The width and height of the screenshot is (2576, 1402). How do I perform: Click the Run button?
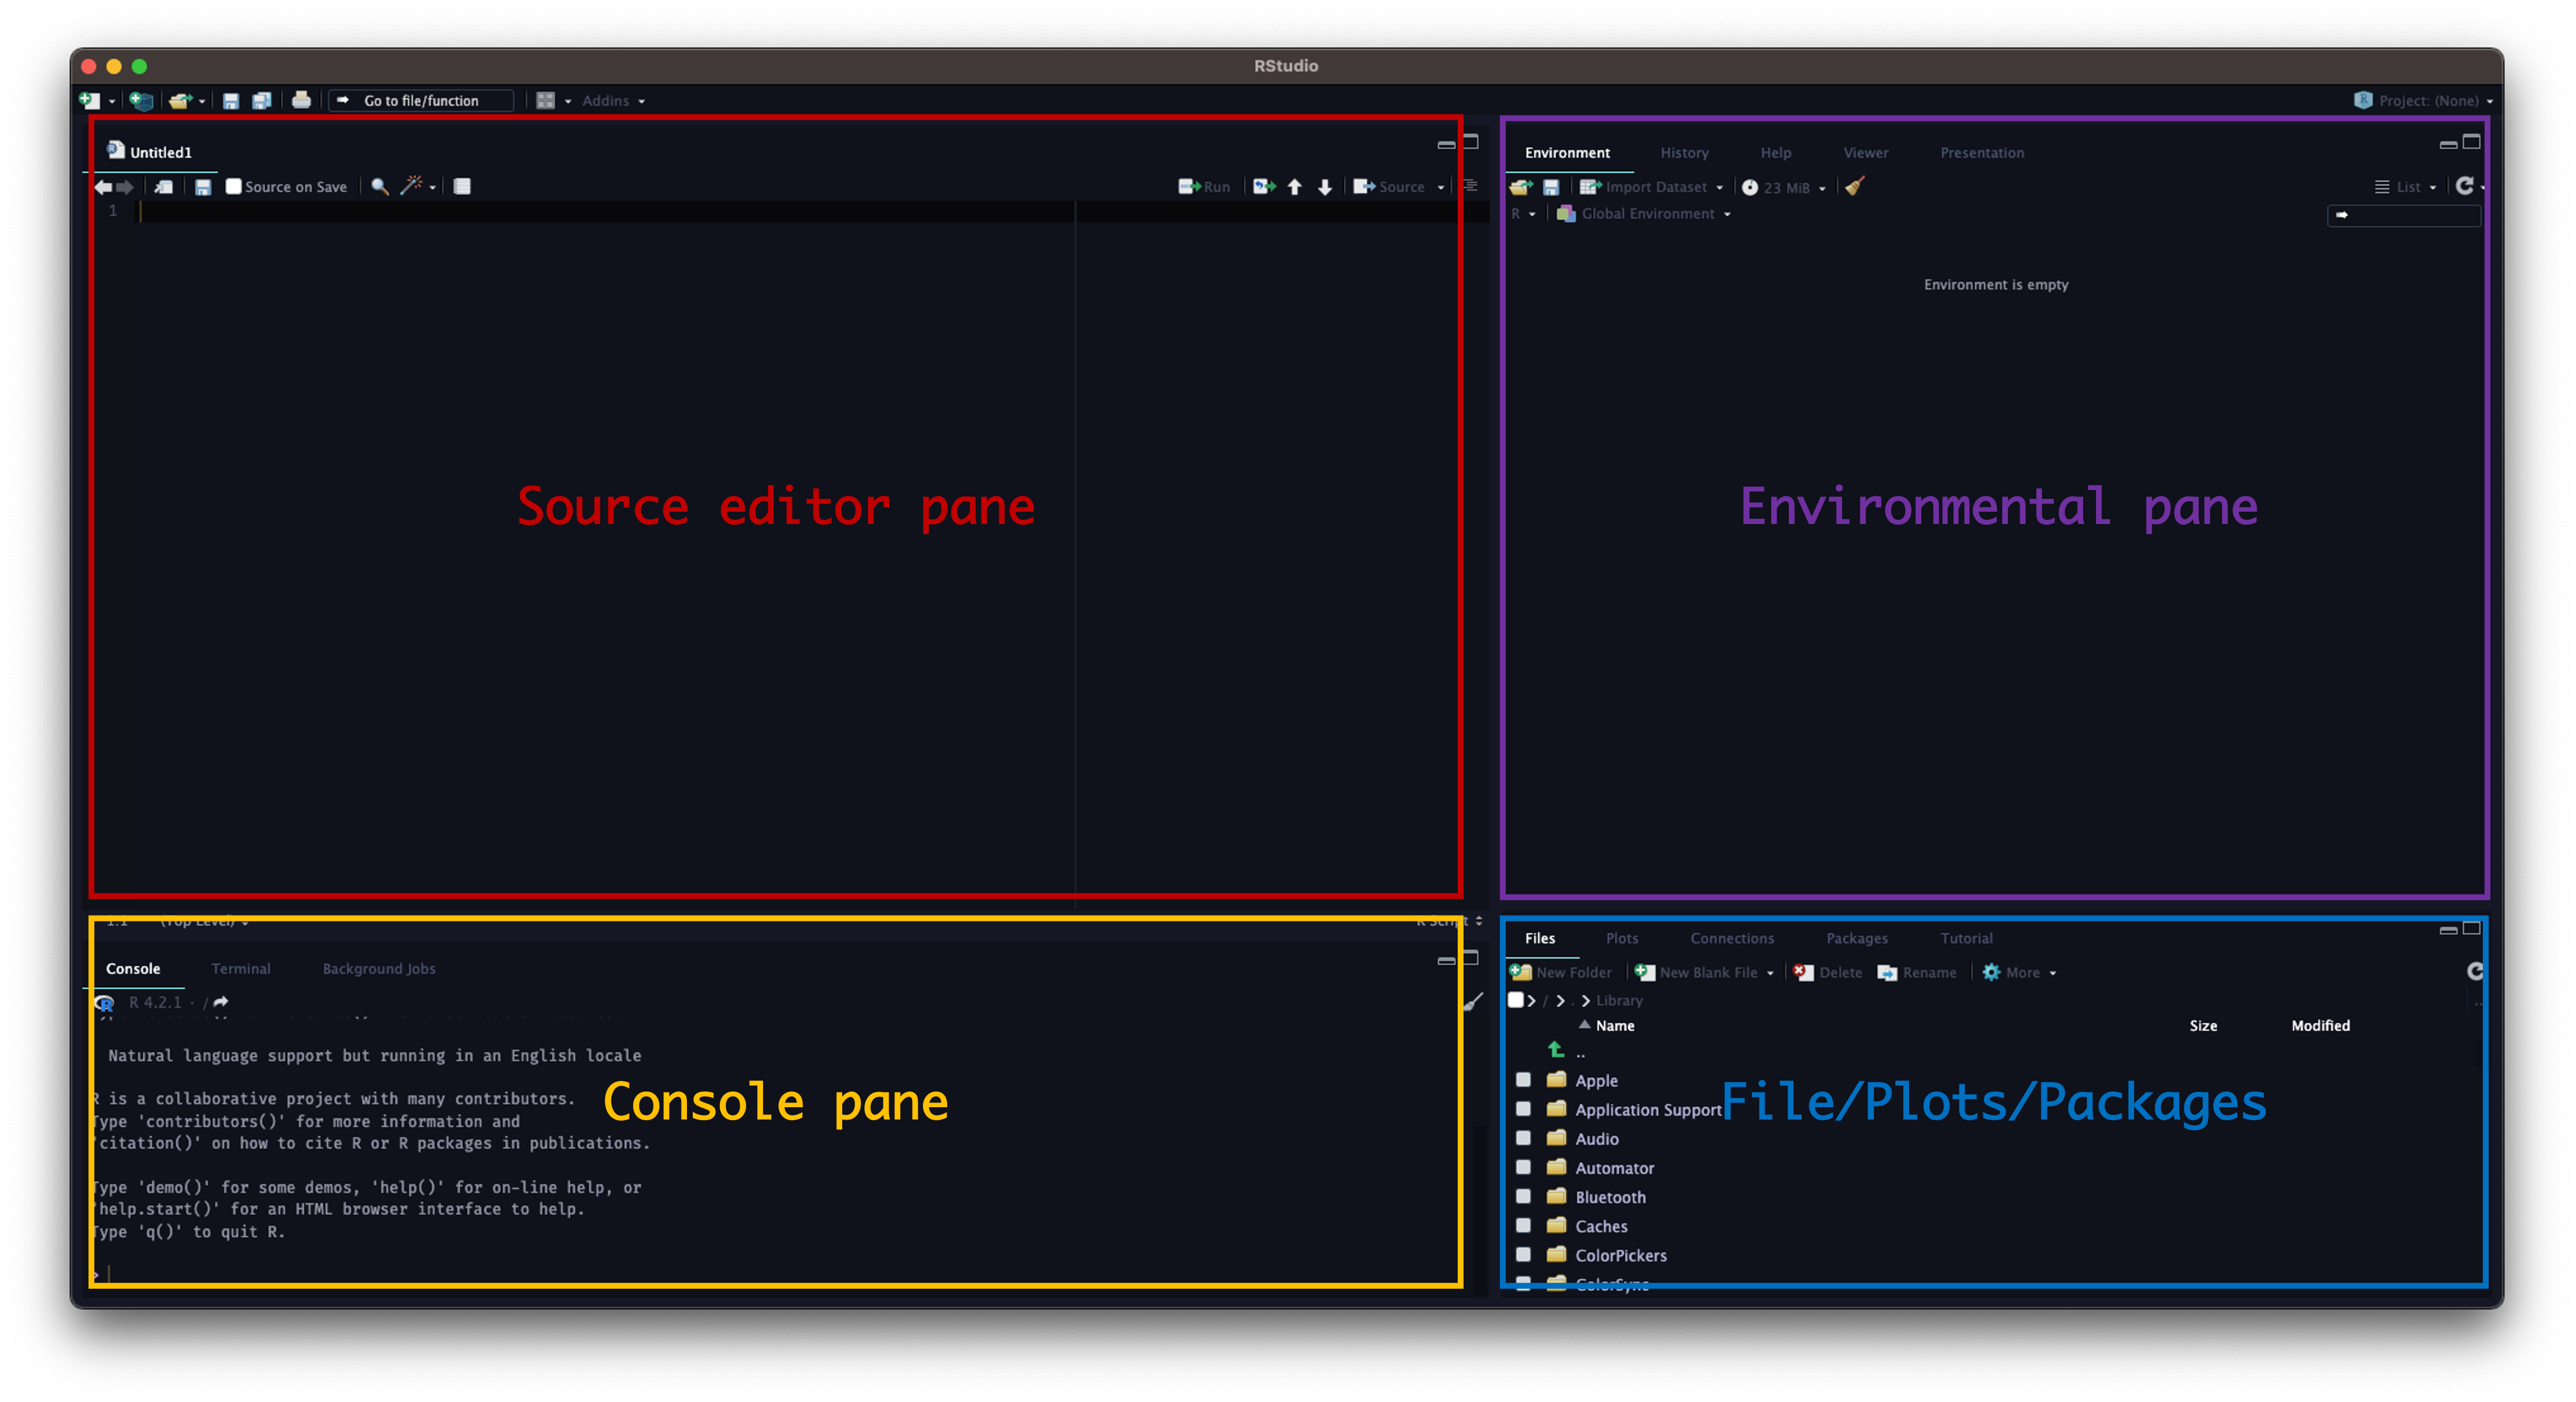[x=1205, y=187]
